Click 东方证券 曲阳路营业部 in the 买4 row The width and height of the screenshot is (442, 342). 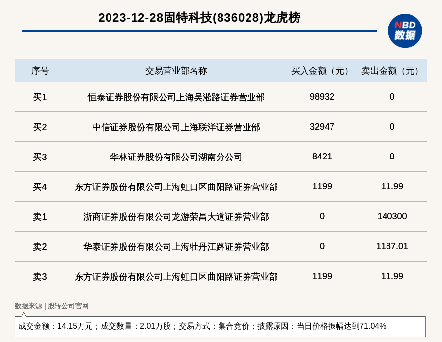coord(176,187)
